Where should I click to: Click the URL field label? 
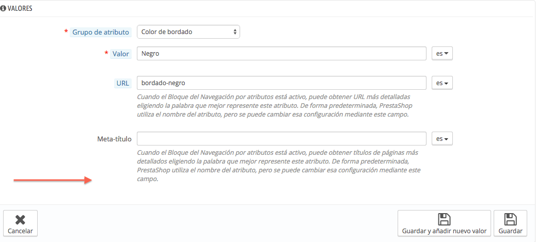pyautogui.click(x=123, y=83)
